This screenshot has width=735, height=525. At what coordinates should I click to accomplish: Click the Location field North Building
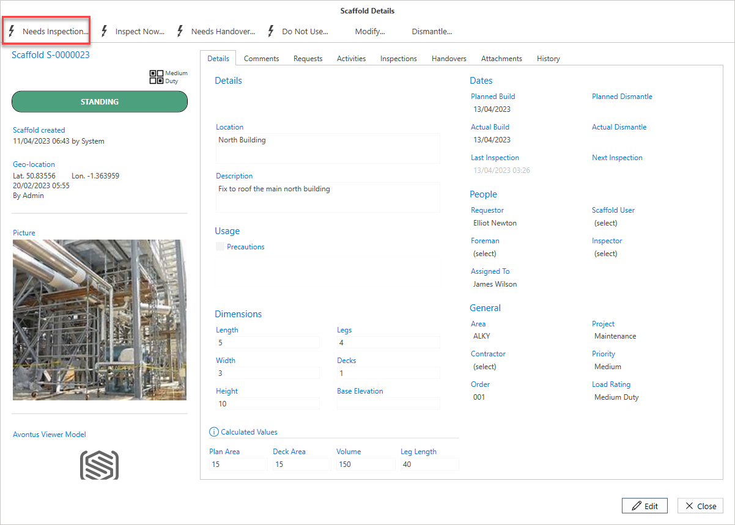(328, 149)
